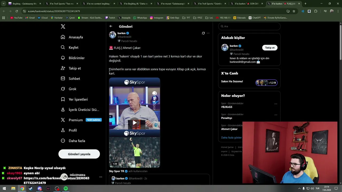The image size is (342, 192).
Task: Open Stream - Kick Dashboard bookmark
Action: coord(90,18)
